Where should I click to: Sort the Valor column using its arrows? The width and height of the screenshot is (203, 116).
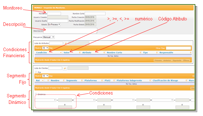[79, 52]
